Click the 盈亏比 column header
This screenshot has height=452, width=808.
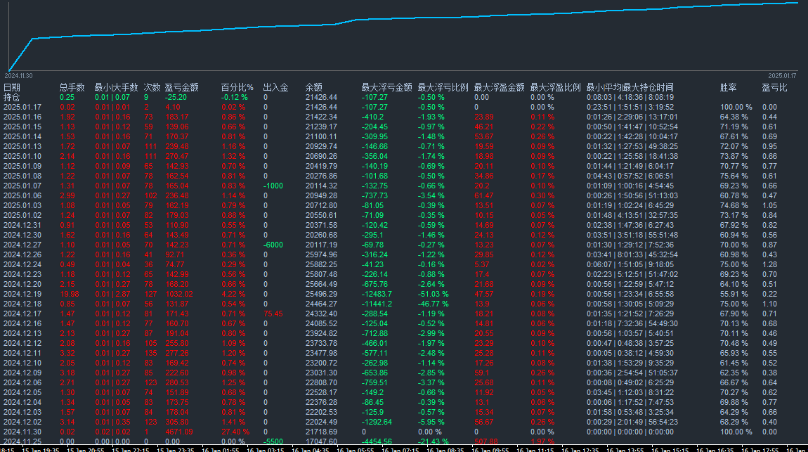[774, 87]
